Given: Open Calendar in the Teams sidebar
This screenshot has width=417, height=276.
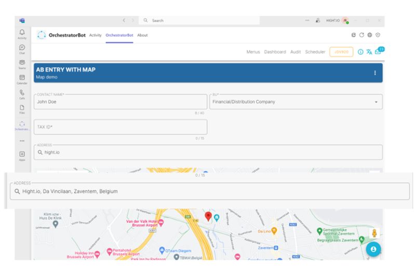Looking at the screenshot, I should click(x=22, y=79).
